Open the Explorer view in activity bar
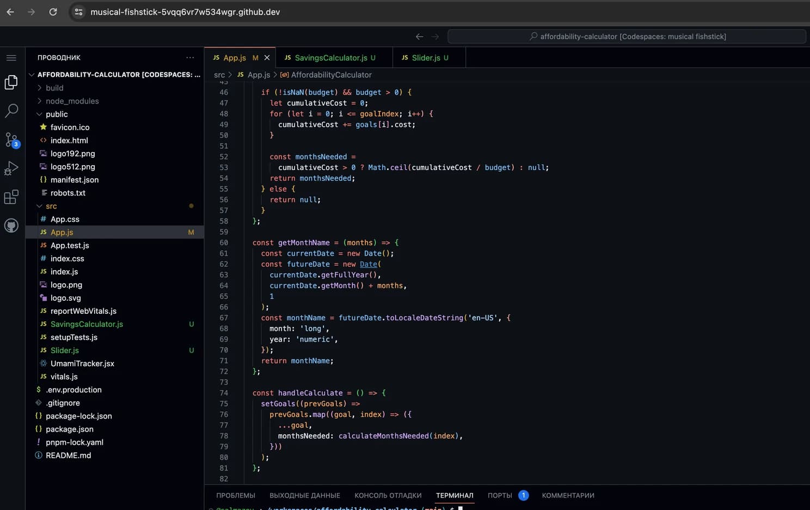Screen dimensions: 810x510 tap(11, 82)
